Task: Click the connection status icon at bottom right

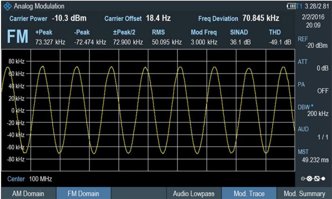Action: tap(313, 181)
